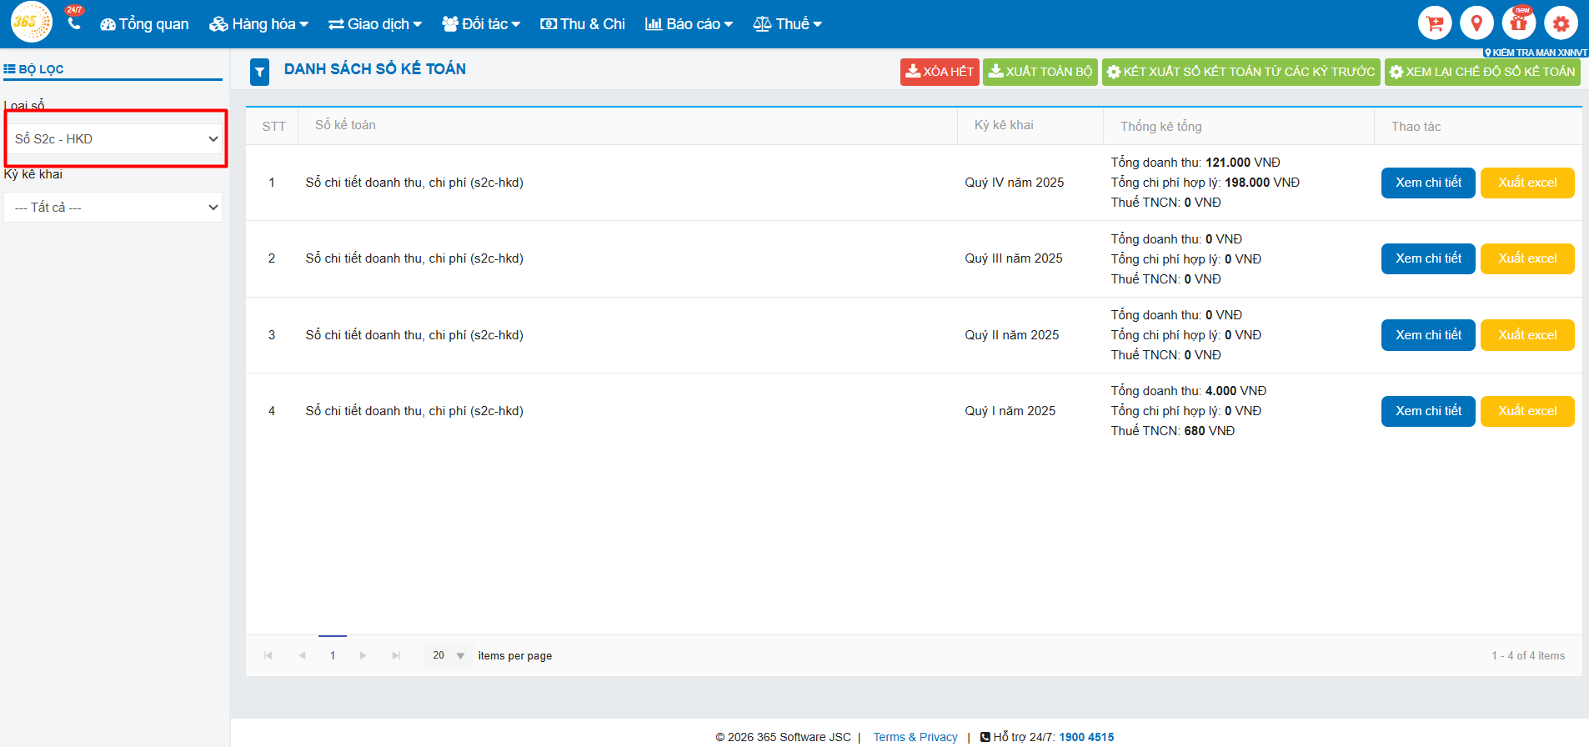
Task: Open the Kỳ kê khai dropdown
Action: (113, 208)
